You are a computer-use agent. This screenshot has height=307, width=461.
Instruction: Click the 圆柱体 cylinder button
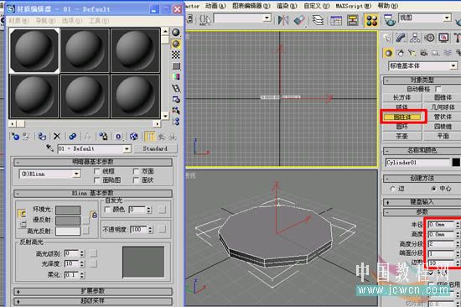[402, 117]
